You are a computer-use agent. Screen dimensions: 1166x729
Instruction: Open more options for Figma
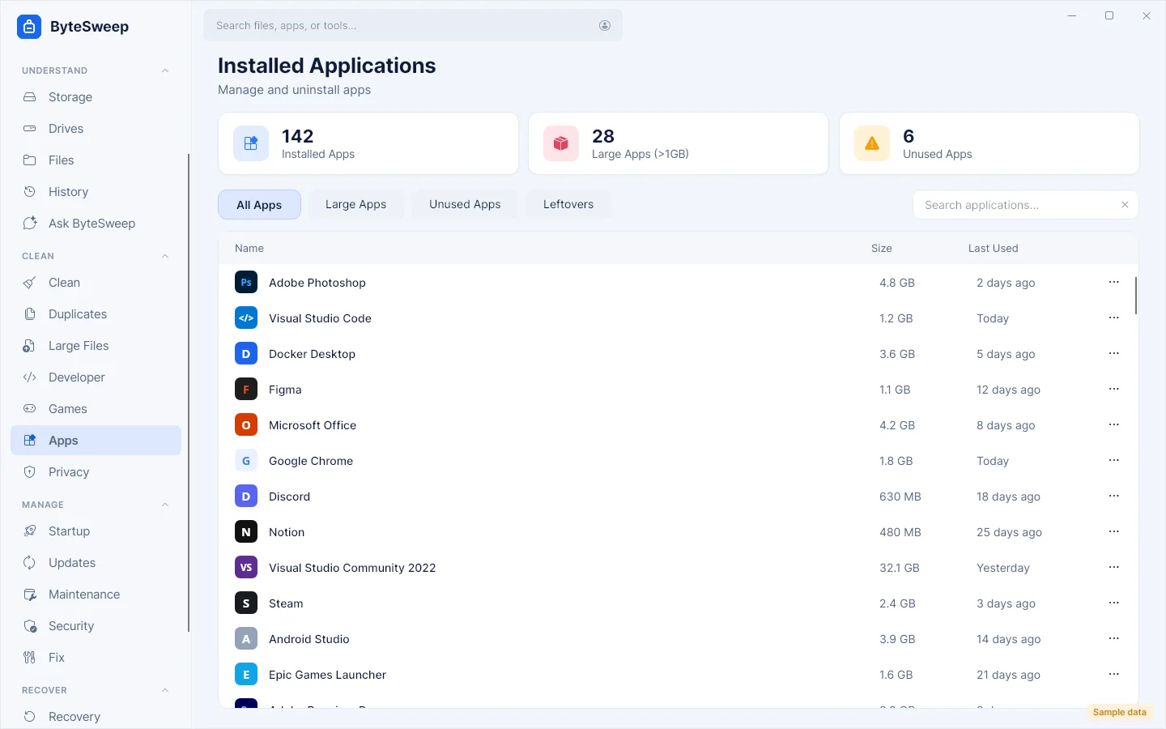point(1114,389)
